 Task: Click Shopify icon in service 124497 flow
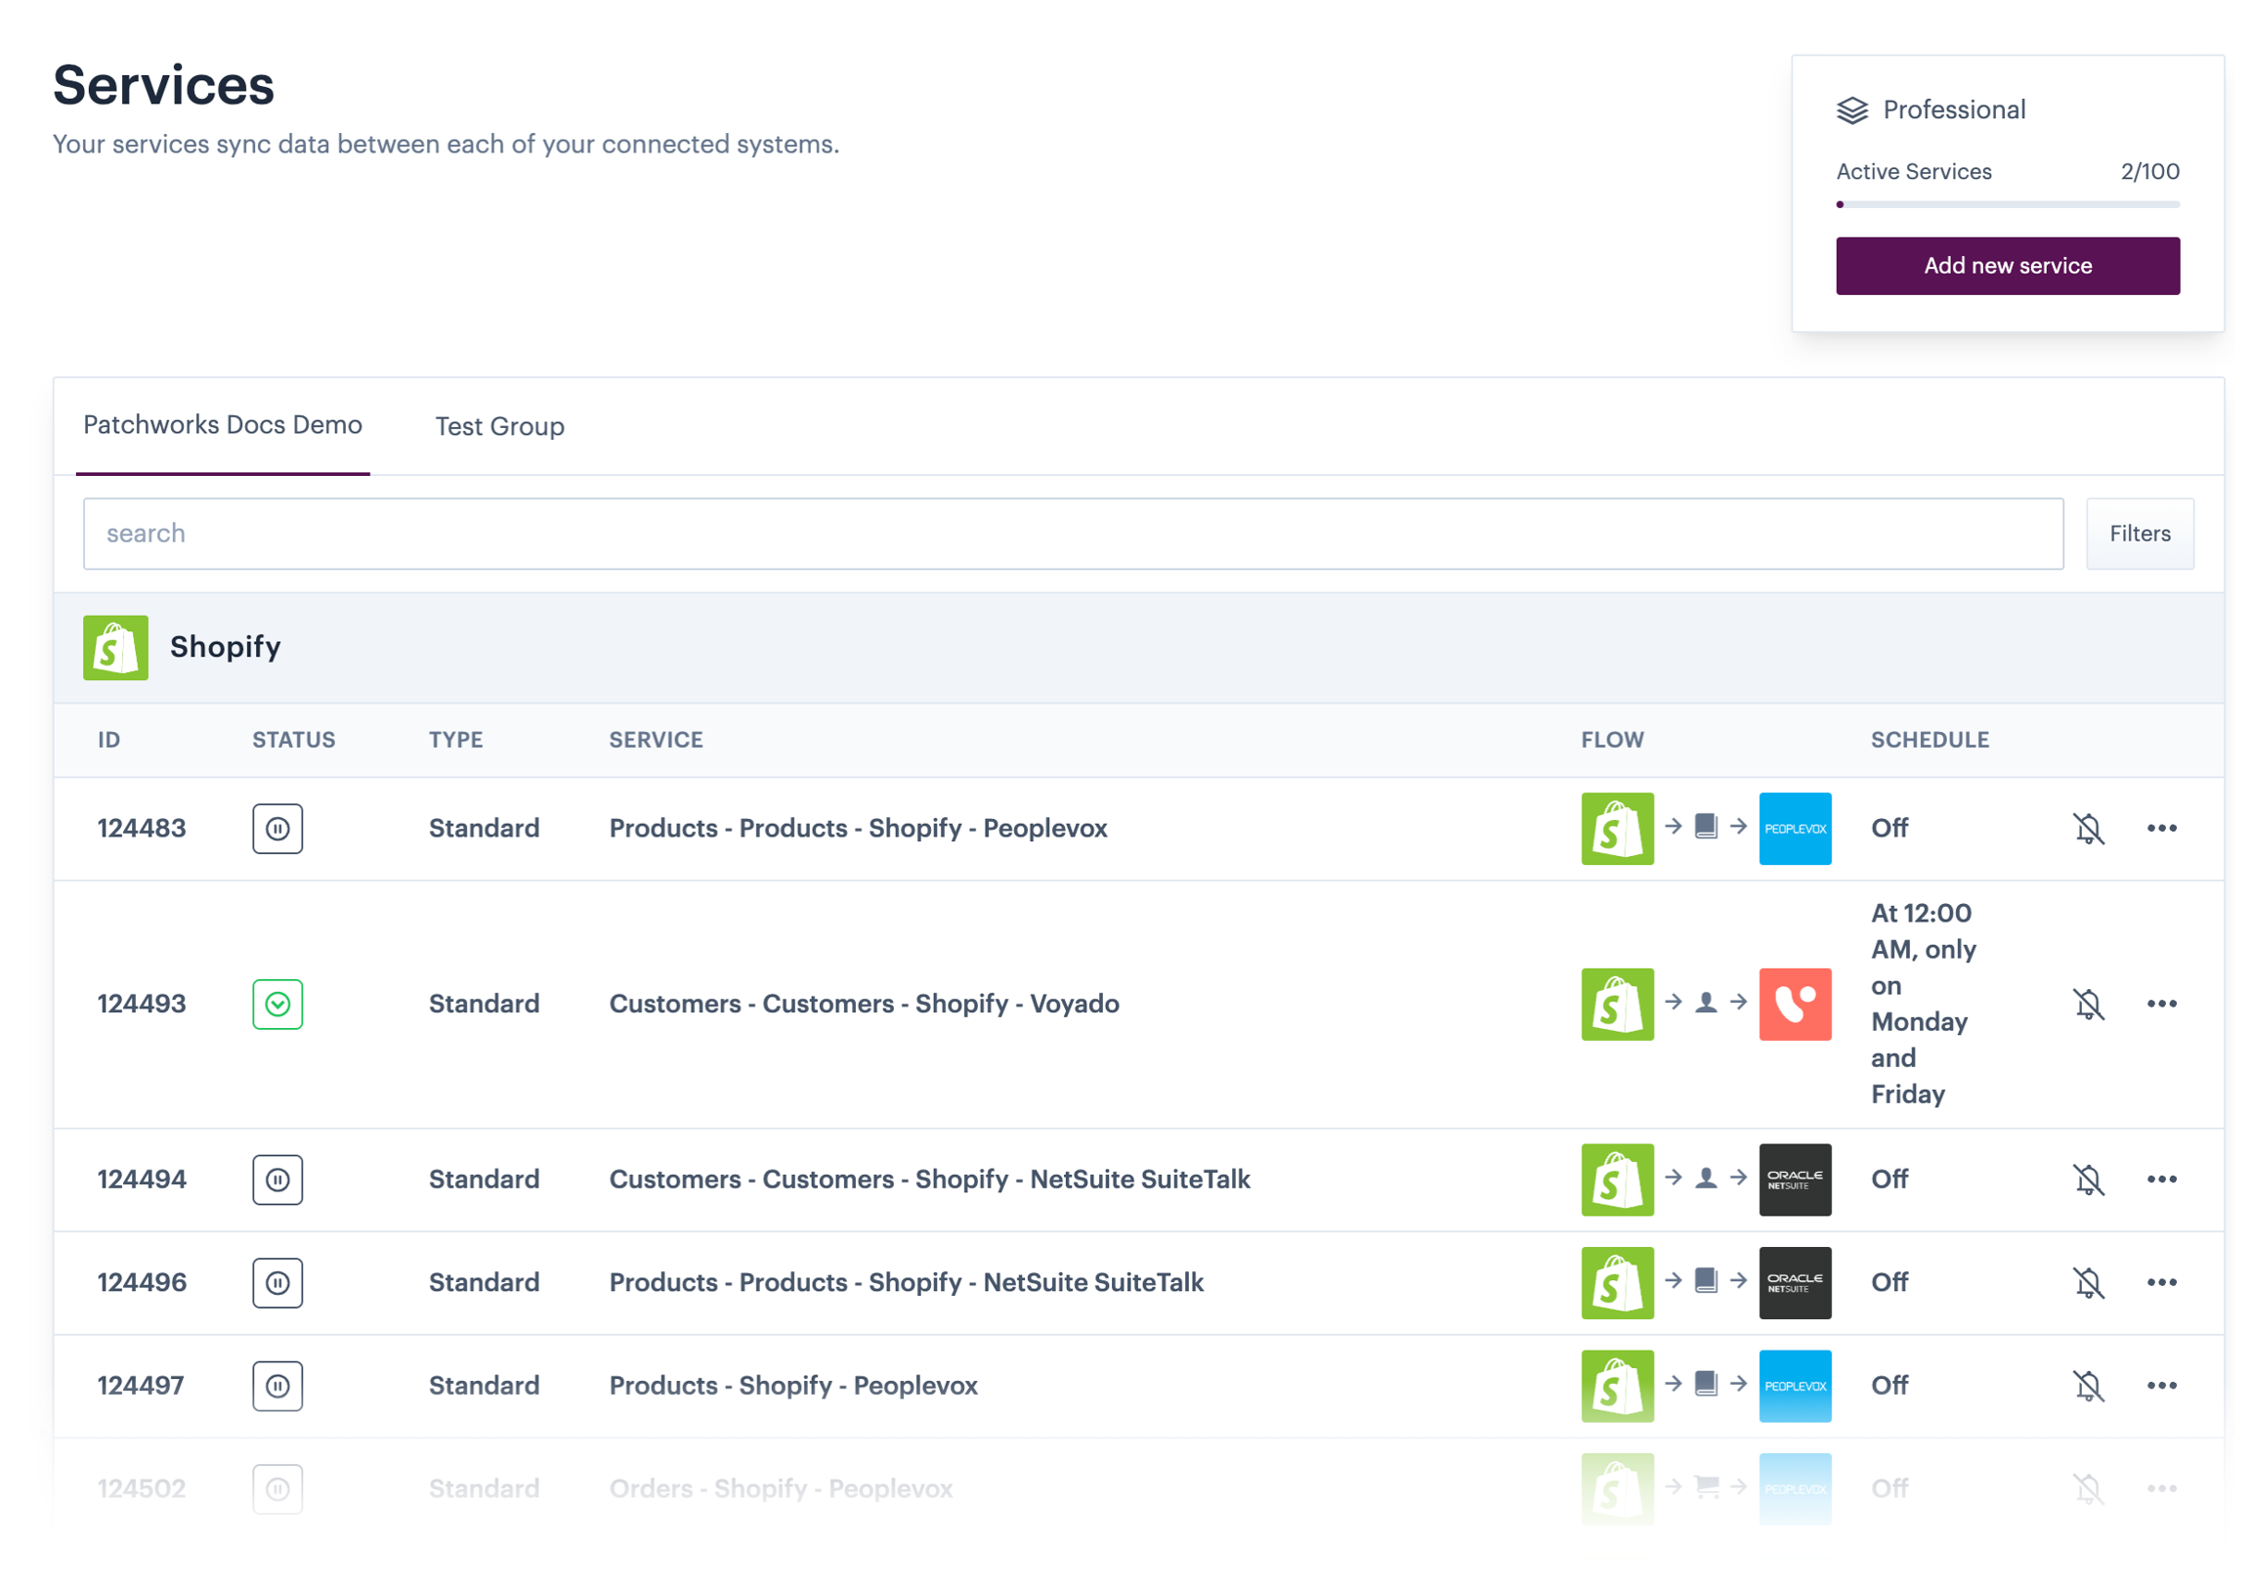[x=1617, y=1385]
